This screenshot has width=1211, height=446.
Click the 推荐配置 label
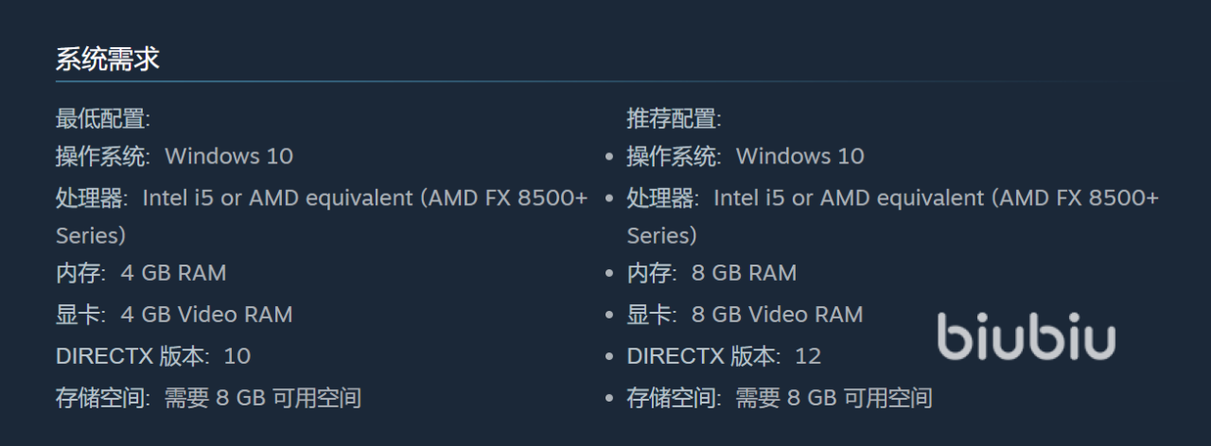click(x=674, y=119)
